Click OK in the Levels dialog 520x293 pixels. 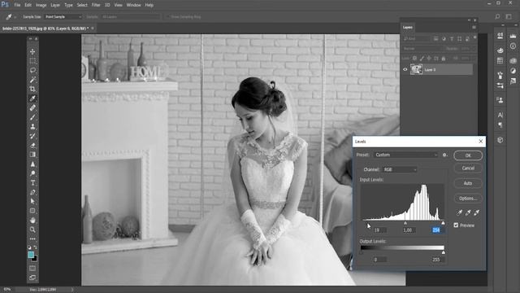click(468, 155)
